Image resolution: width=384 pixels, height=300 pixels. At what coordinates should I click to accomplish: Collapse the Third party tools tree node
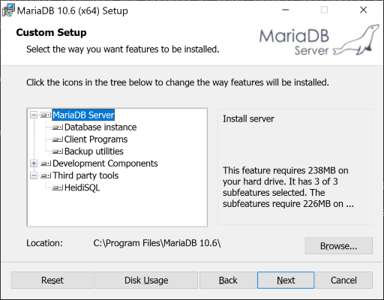click(34, 175)
